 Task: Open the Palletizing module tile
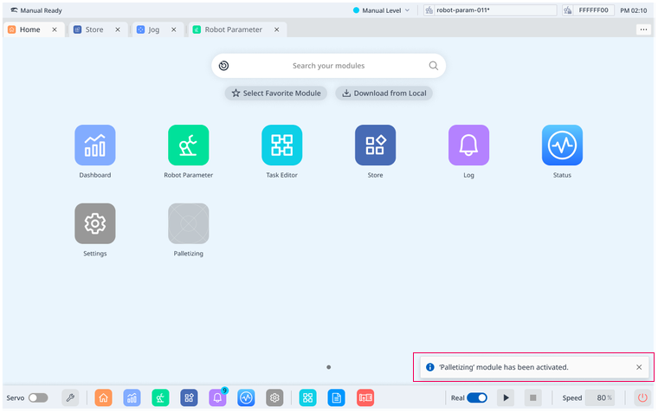point(188,223)
